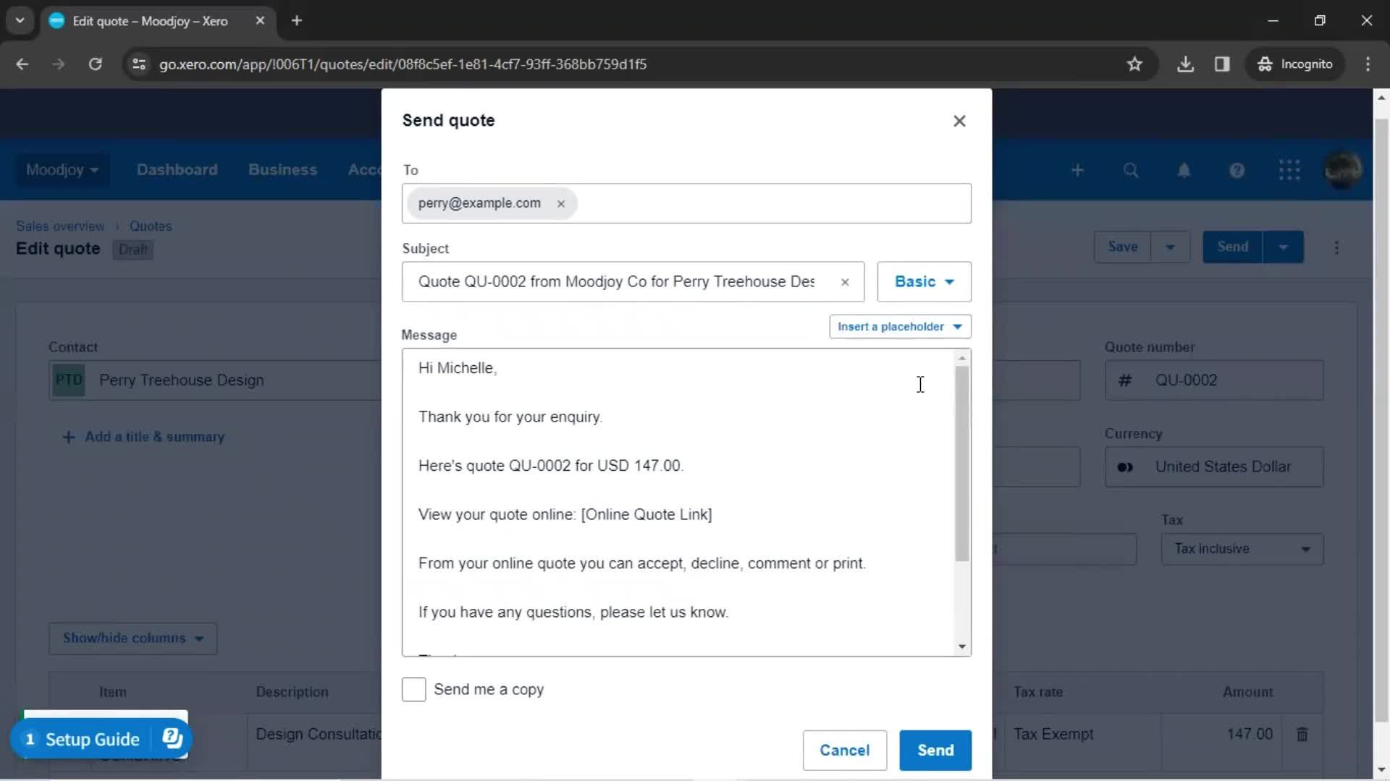Click the message scroll down arrow

click(962, 646)
